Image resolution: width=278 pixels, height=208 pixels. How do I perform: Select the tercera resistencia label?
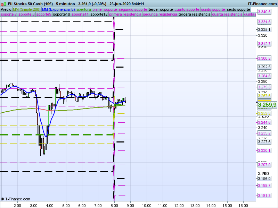click(x=194, y=15)
